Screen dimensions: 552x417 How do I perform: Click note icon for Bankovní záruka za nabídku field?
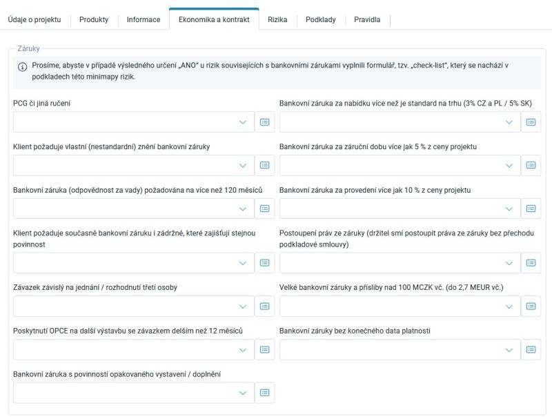click(531, 122)
